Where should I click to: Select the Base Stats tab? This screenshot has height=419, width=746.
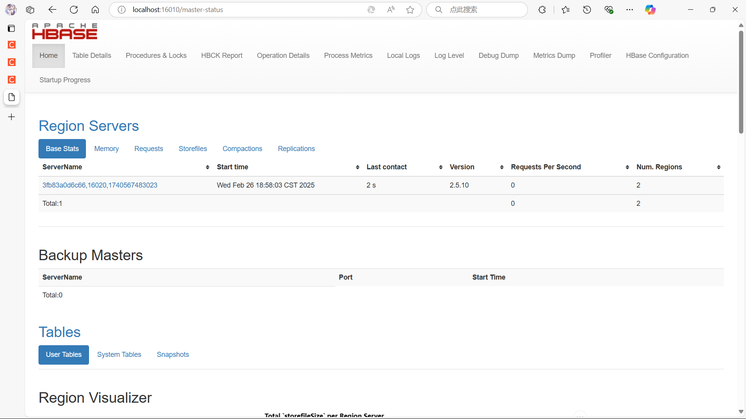tap(62, 149)
